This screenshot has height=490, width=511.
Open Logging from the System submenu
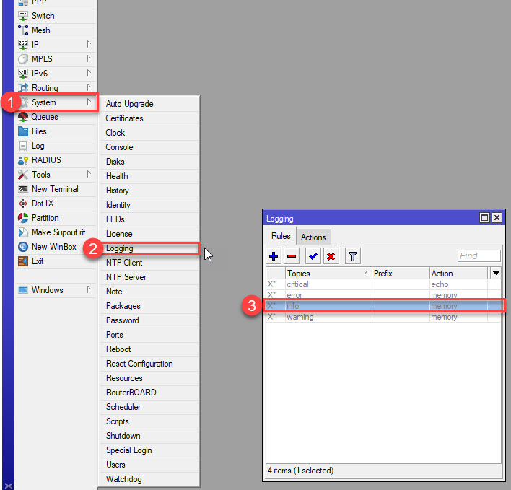[x=150, y=248]
